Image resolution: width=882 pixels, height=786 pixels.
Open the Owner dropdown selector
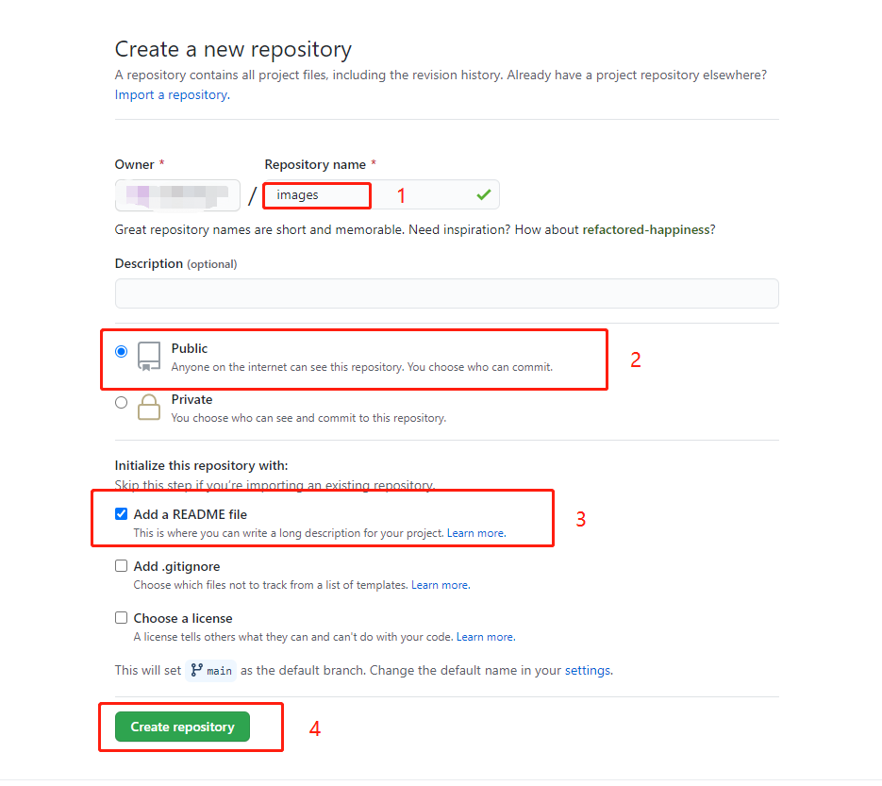point(177,195)
